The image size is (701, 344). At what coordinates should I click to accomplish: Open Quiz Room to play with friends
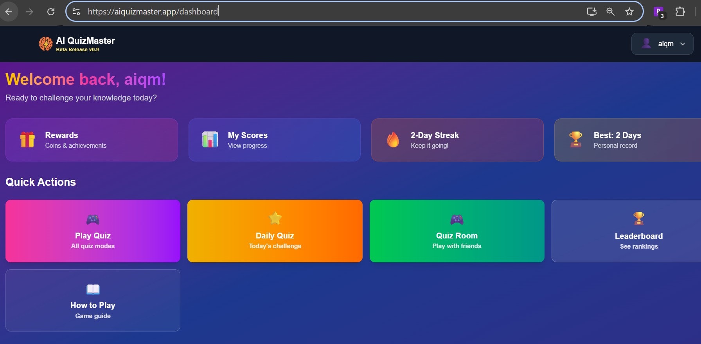(x=457, y=231)
